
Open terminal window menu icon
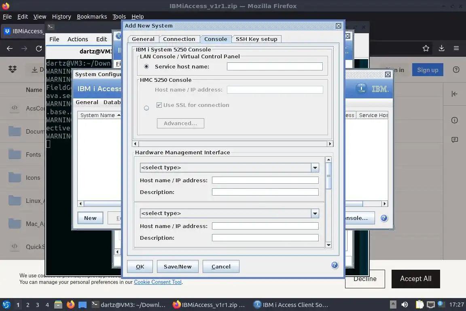51,27
